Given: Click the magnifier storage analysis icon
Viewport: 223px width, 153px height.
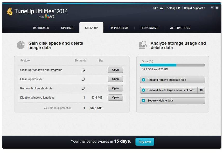Looking at the screenshot, I should coord(143,45).
